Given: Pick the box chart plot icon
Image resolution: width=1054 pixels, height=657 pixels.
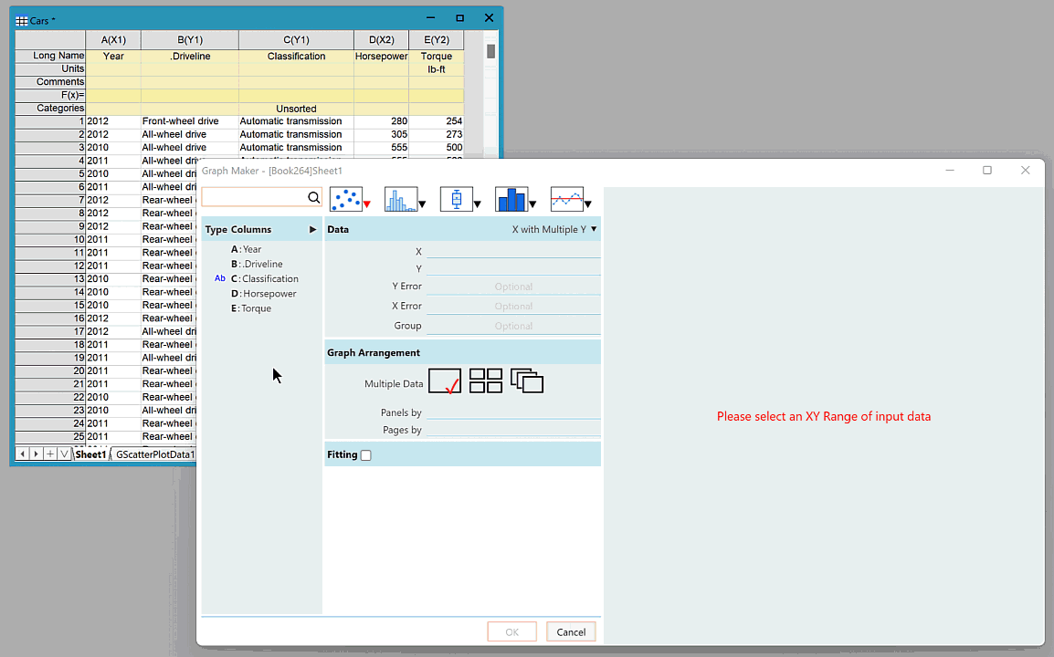Looking at the screenshot, I should click(x=456, y=199).
